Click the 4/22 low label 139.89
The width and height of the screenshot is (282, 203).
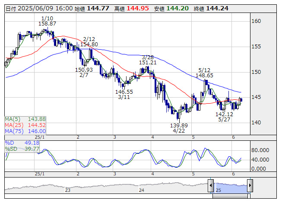coord(179,125)
